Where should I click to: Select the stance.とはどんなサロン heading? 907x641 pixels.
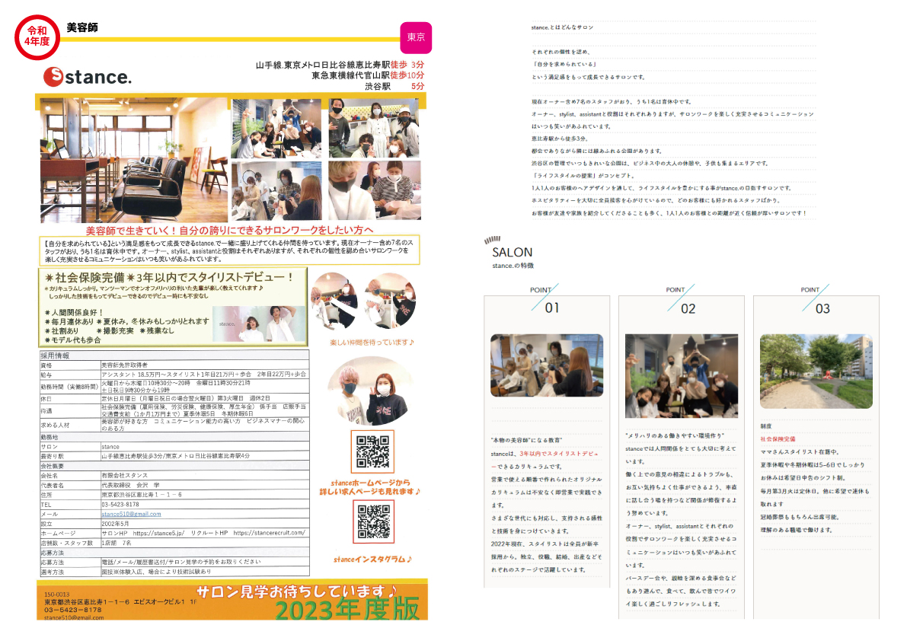click(562, 27)
